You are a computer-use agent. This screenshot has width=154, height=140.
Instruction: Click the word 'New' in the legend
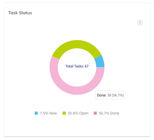click(x=53, y=113)
